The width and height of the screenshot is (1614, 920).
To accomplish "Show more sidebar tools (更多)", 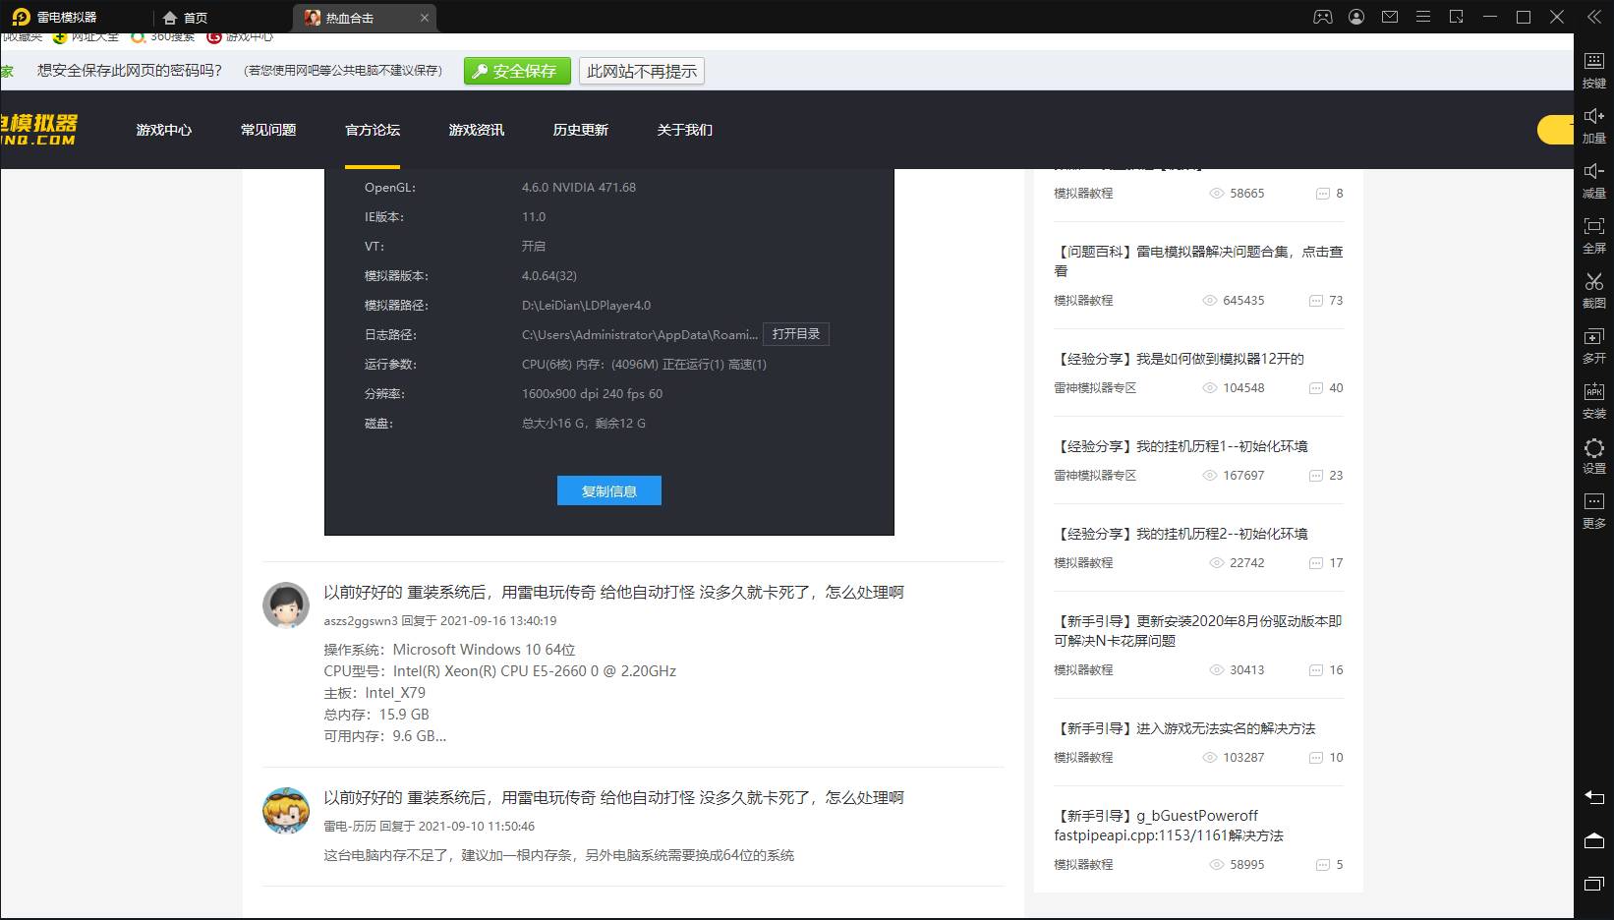I will [1593, 509].
